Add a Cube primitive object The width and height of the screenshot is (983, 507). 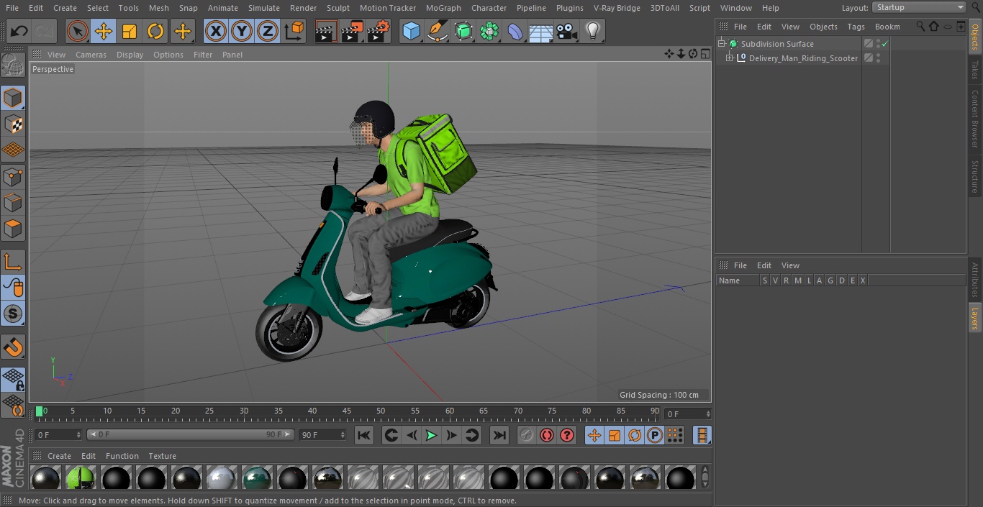[x=411, y=31]
